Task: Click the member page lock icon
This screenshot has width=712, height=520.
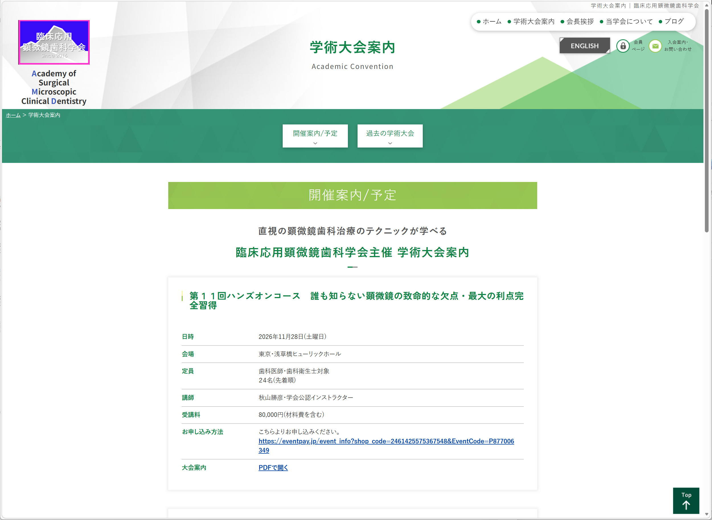Action: click(x=622, y=46)
